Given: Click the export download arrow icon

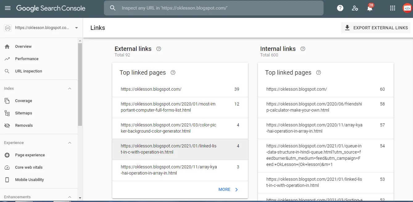Looking at the screenshot, I should (347, 28).
